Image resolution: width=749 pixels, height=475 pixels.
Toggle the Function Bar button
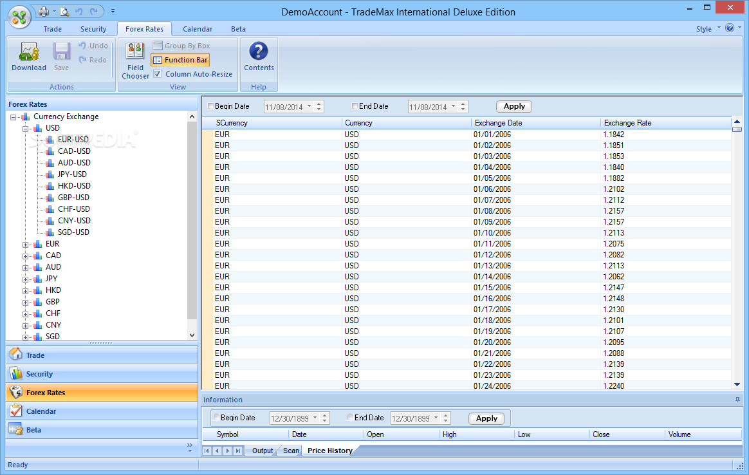click(x=180, y=60)
